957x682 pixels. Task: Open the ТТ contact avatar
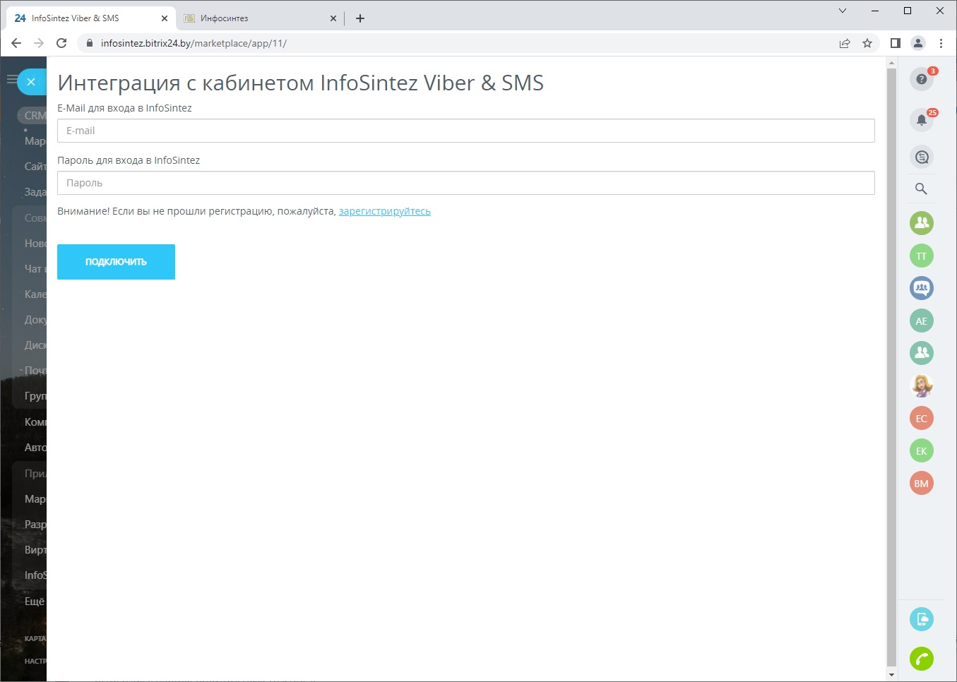click(922, 256)
